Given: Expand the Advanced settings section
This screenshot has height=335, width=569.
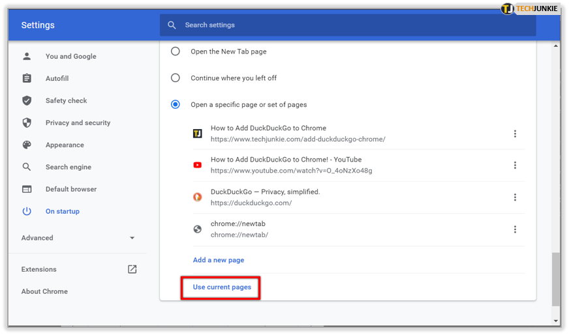Looking at the screenshot, I should [x=132, y=238].
